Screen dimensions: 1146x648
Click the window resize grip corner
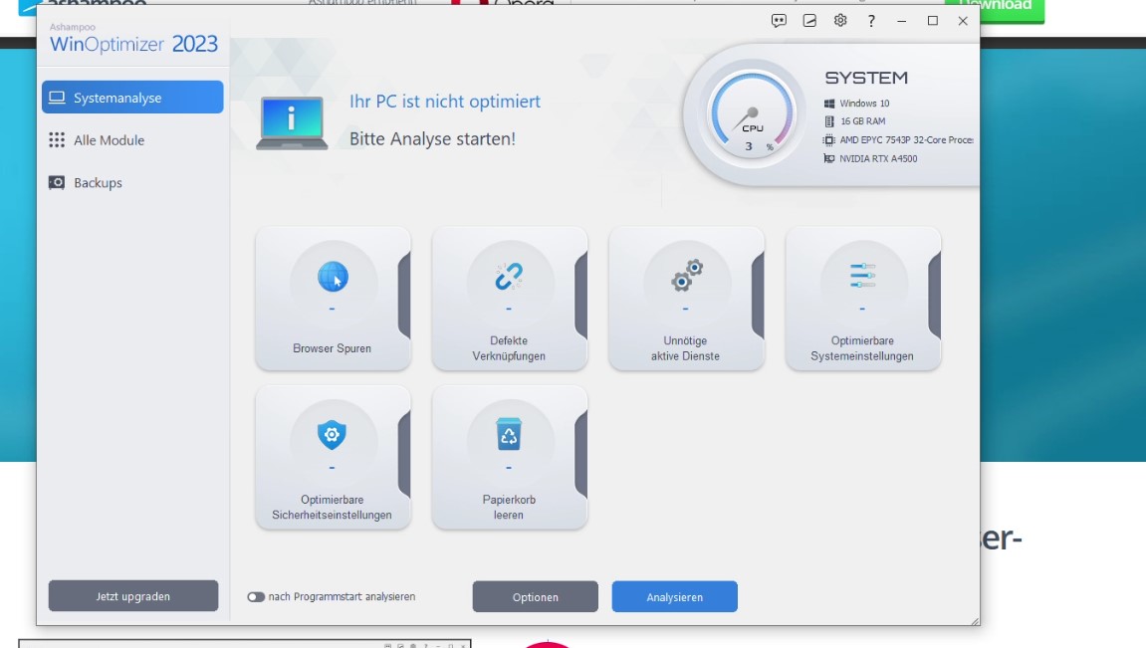974,621
